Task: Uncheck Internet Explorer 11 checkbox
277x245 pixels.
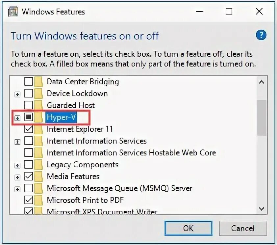Action: [x=29, y=129]
